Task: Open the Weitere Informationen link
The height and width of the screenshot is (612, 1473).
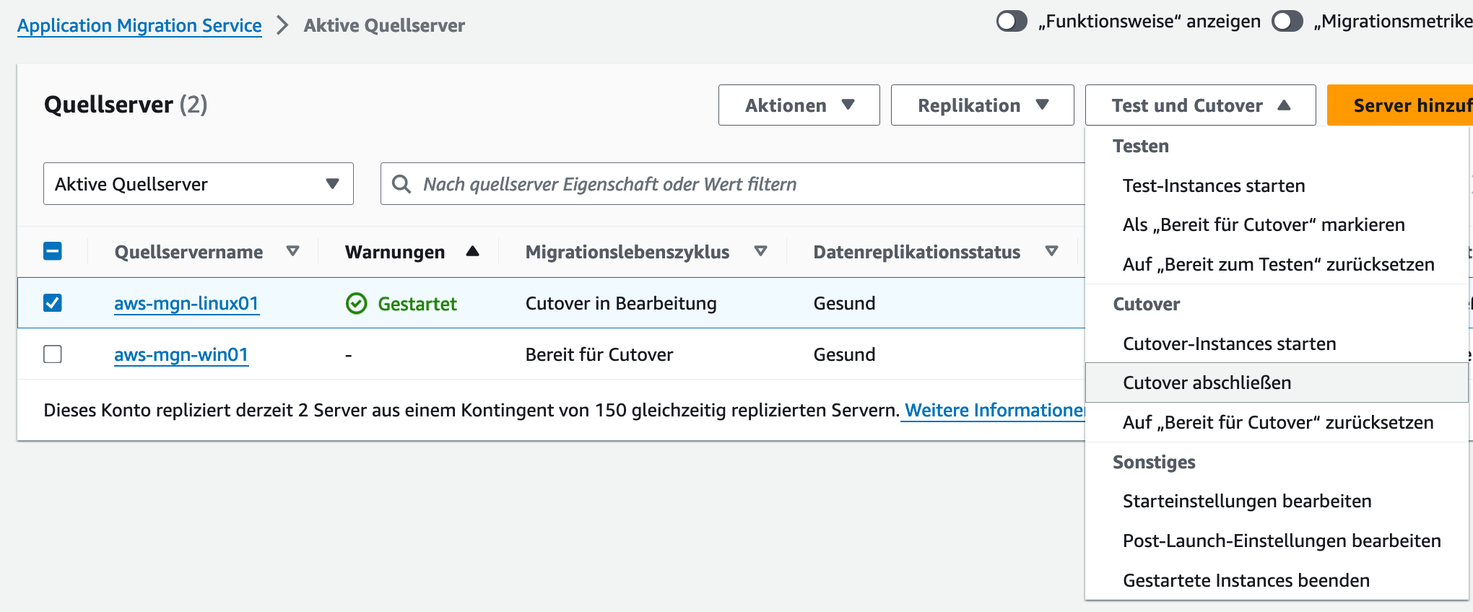Action: pyautogui.click(x=995, y=411)
